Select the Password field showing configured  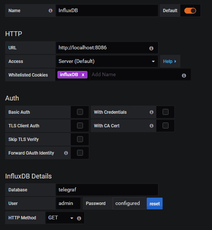tap(129, 203)
